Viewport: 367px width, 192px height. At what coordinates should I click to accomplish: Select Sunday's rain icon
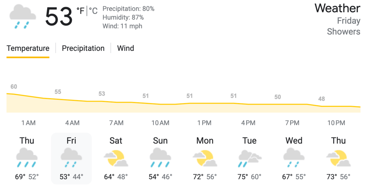(x=160, y=158)
